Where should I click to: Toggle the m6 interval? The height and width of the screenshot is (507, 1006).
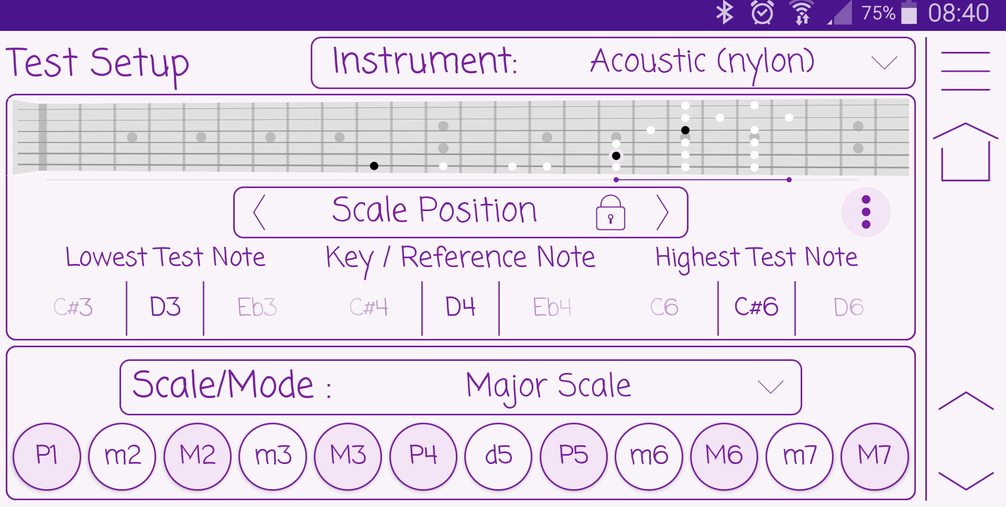click(x=649, y=456)
